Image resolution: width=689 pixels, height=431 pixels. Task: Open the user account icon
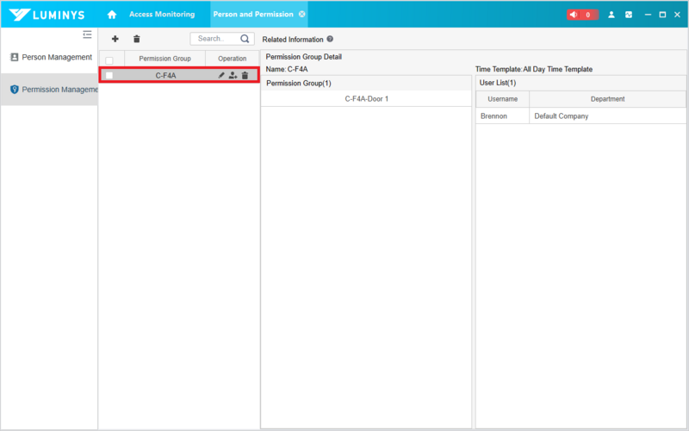tap(611, 15)
